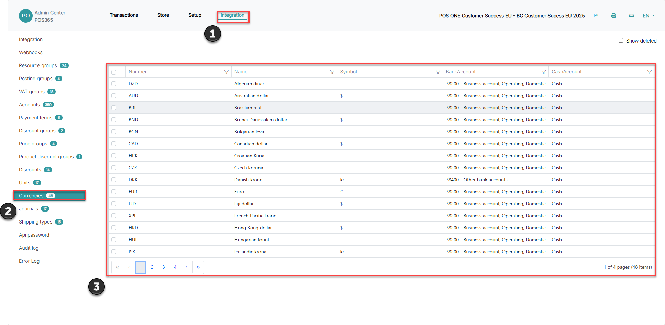Viewport: 665px width, 325px height.
Task: Click the French Pacific Franc cell
Action: tap(255, 216)
